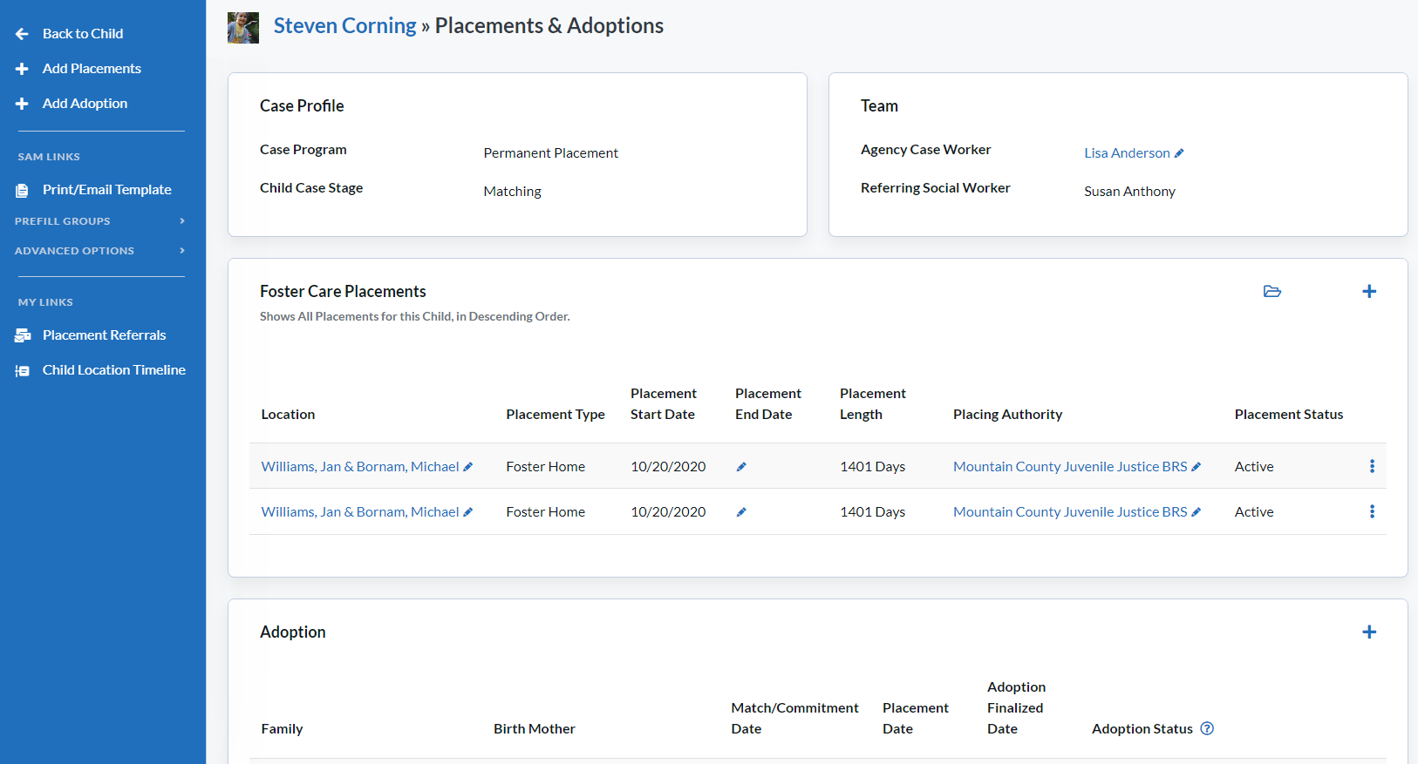Open Lisa Anderson case worker link
The image size is (1418, 764).
point(1127,153)
